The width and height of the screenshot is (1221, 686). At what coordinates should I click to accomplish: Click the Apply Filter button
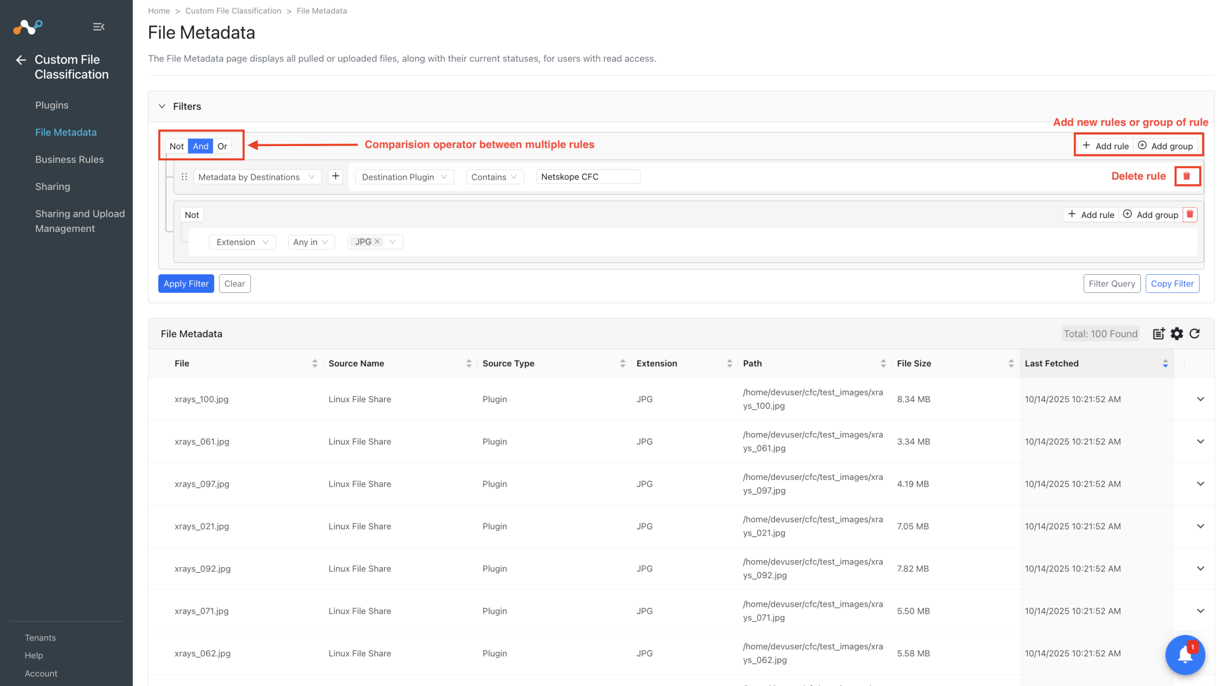pyautogui.click(x=186, y=284)
